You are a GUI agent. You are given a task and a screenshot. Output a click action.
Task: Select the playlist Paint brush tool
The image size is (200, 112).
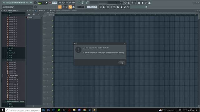35,10
